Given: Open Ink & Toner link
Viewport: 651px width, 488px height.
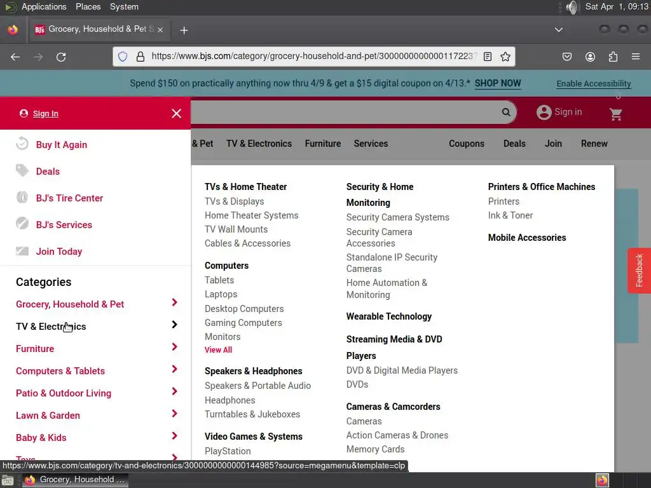Looking at the screenshot, I should (x=511, y=215).
